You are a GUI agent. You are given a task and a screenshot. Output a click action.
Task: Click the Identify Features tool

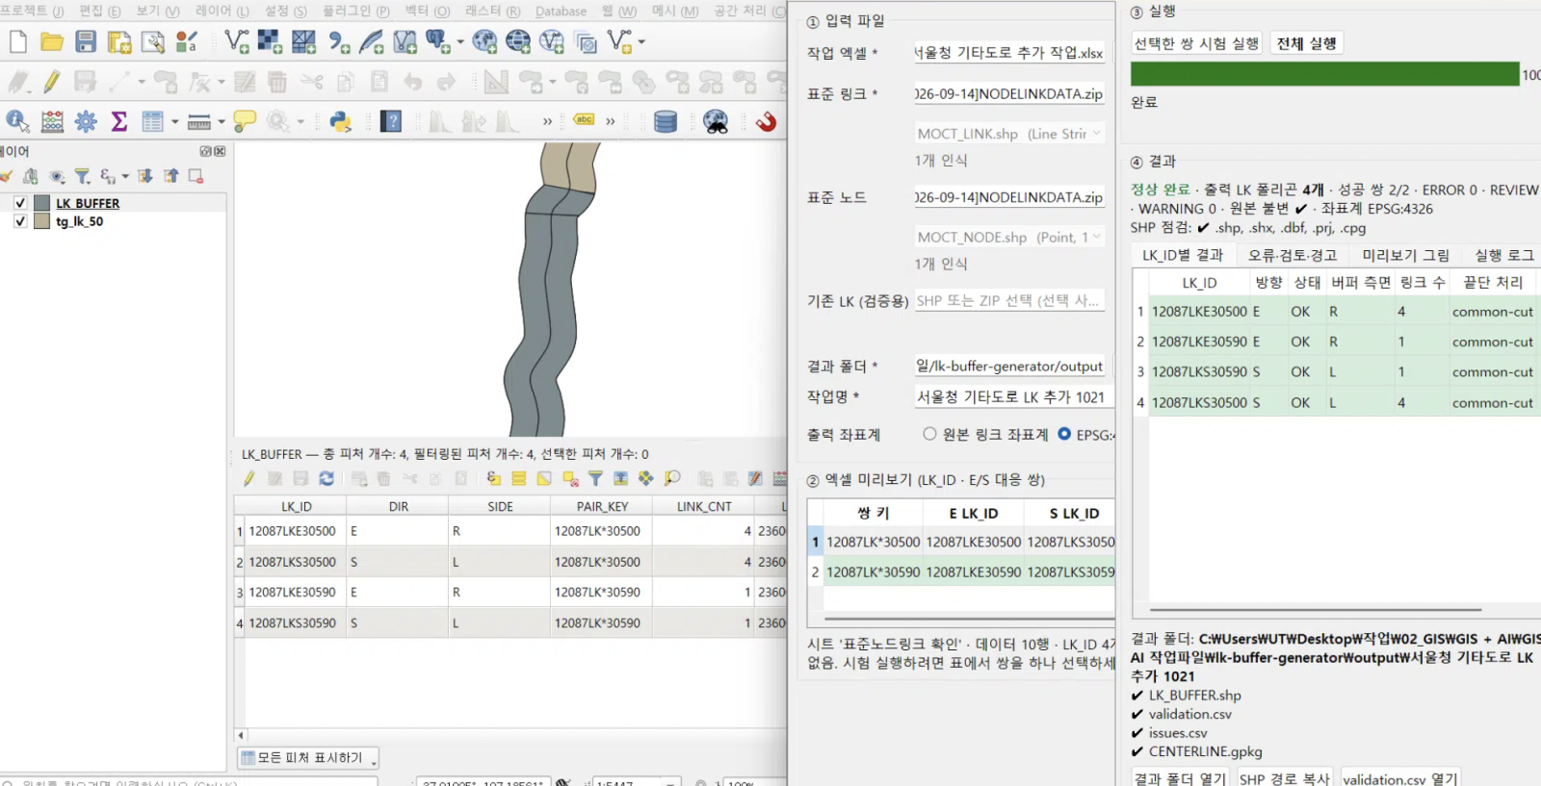[x=17, y=121]
